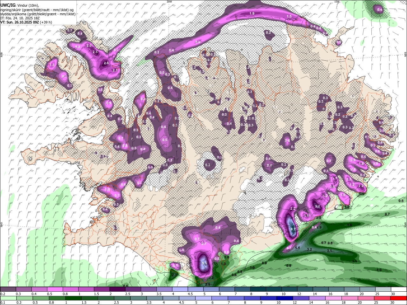
Task: Click the '0.2' label in the legend
Action: point(3,294)
